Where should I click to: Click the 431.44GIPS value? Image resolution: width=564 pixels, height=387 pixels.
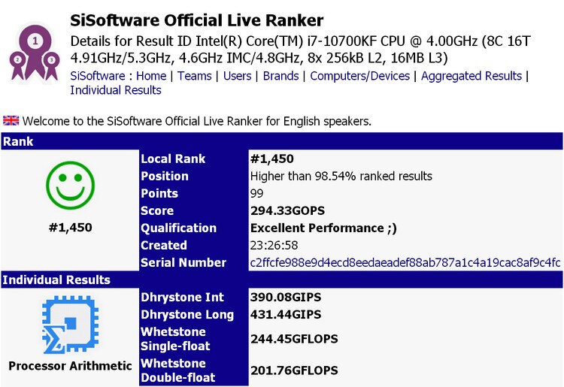(286, 314)
